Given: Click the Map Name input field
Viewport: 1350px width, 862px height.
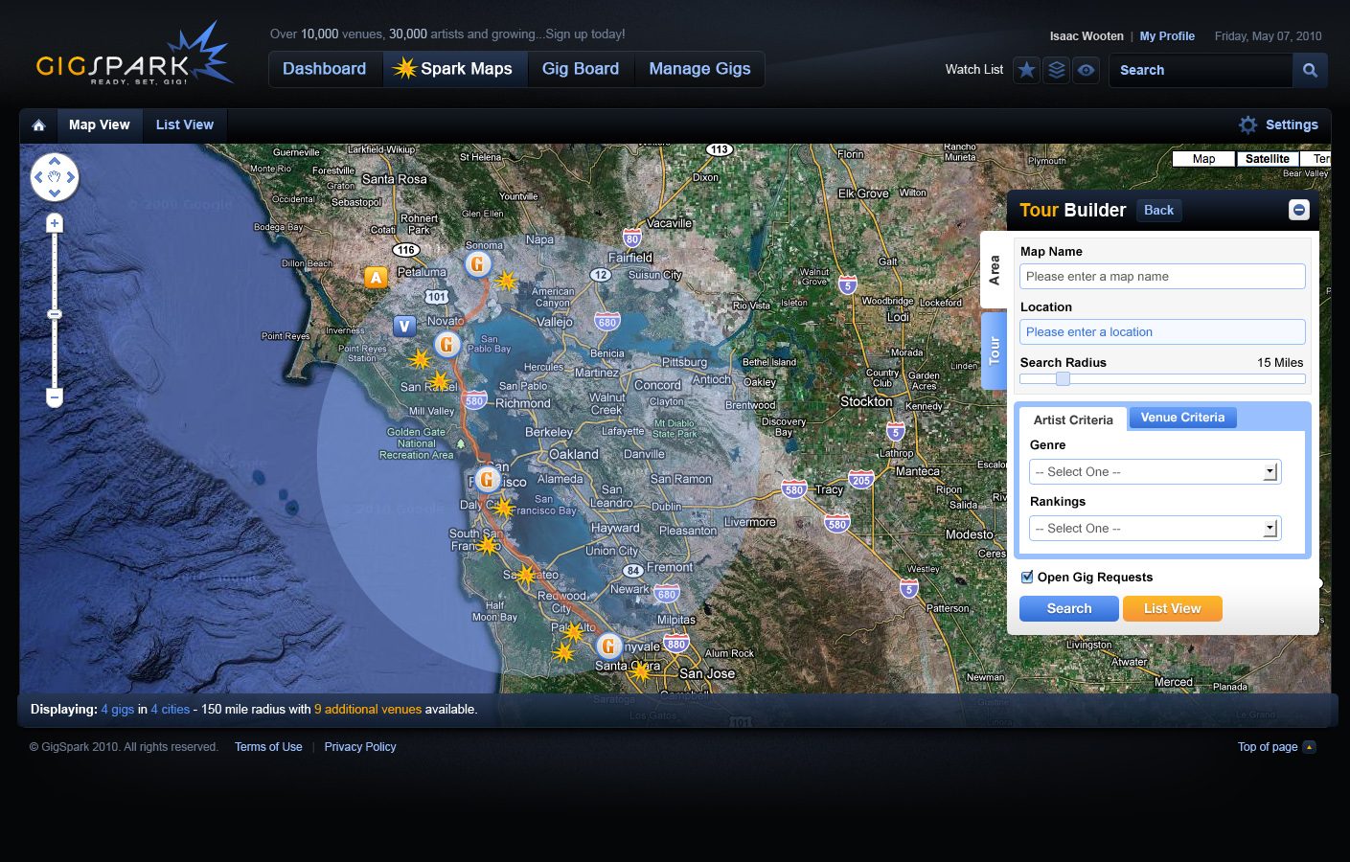Looking at the screenshot, I should 1162,276.
